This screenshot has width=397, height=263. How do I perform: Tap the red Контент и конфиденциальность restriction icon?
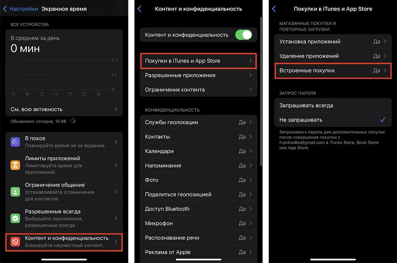pos(15,242)
